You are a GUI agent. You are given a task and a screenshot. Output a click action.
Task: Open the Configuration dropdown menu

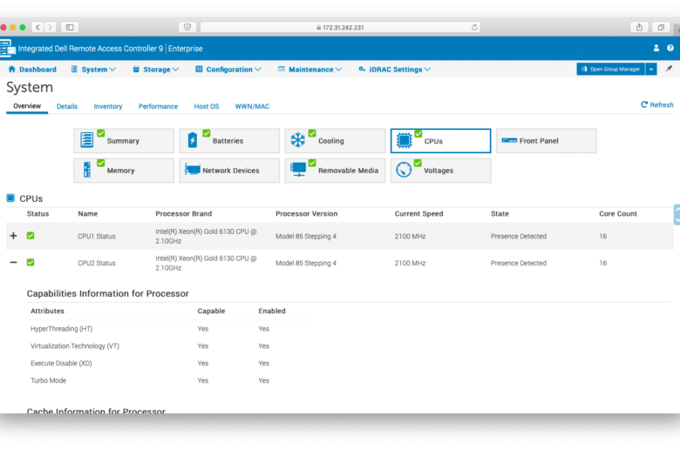(x=228, y=70)
